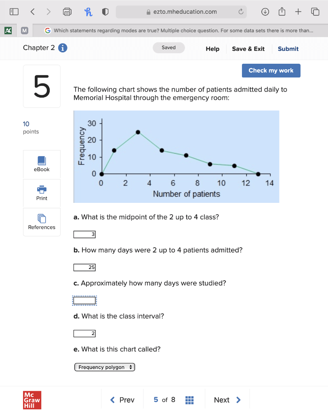The height and width of the screenshot is (413, 328).
Task: Switch to the Google search tab
Action: (179, 31)
